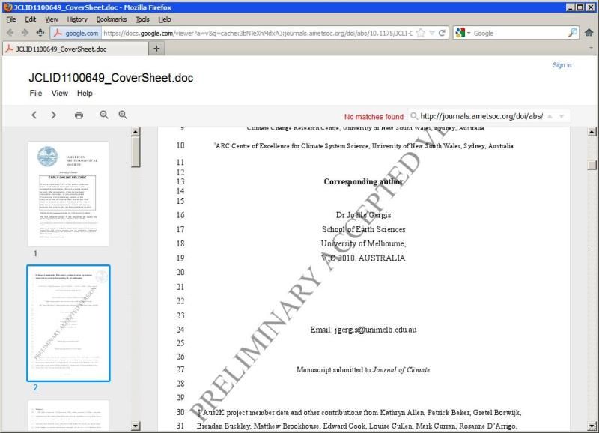Go back with Firefox back arrow
The image size is (599, 433).
(x=10, y=33)
